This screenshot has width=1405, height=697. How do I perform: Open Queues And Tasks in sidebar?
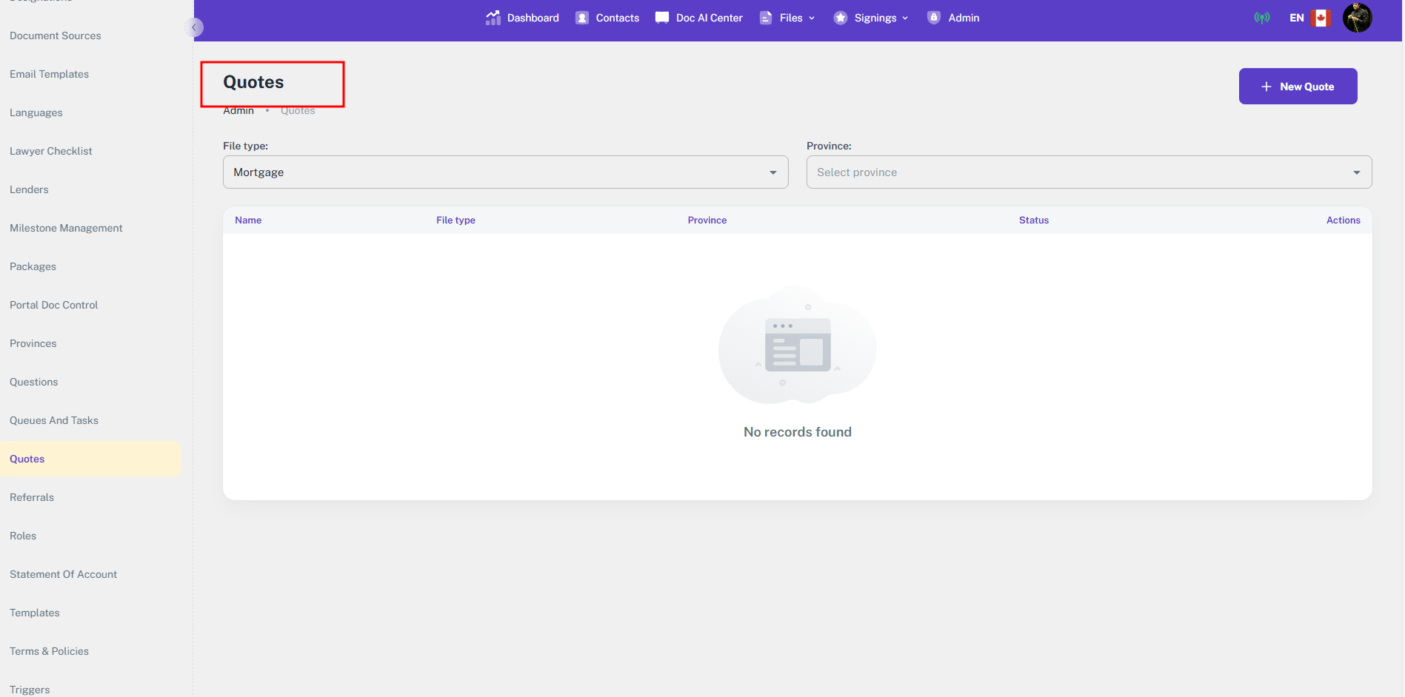click(54, 420)
